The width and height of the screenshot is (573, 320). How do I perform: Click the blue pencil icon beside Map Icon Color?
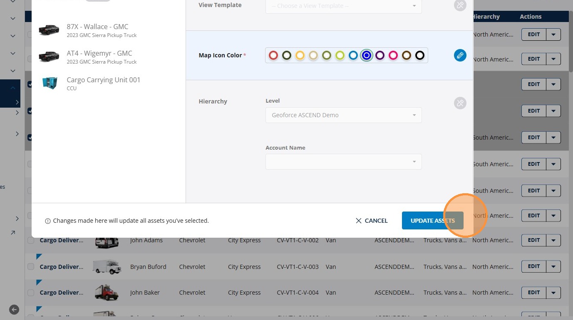460,55
